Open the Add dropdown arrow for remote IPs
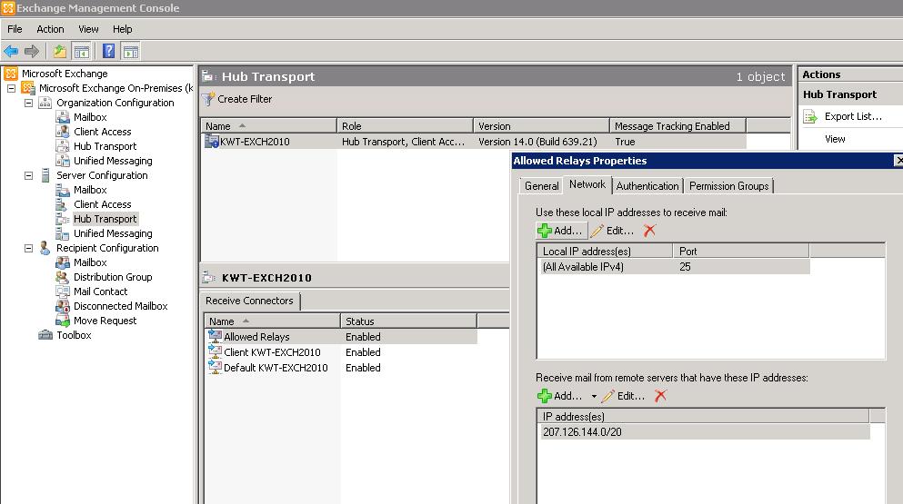The width and height of the screenshot is (903, 504). pos(594,396)
